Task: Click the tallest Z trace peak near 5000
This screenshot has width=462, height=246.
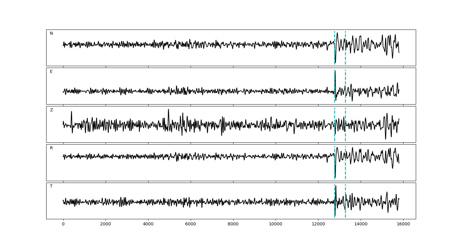Action: click(168, 110)
